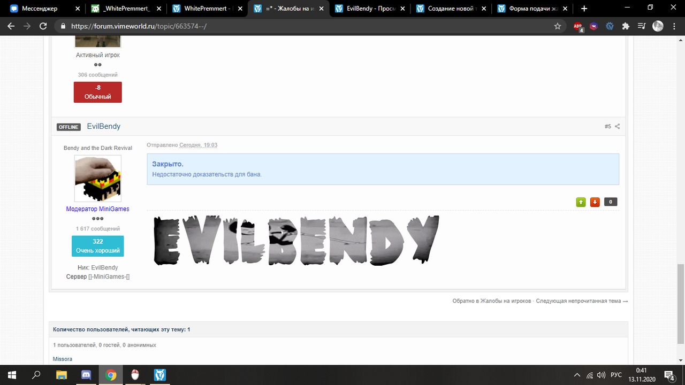This screenshot has width=685, height=385.
Task: Open the Chrome profile avatar
Action: click(x=658, y=26)
